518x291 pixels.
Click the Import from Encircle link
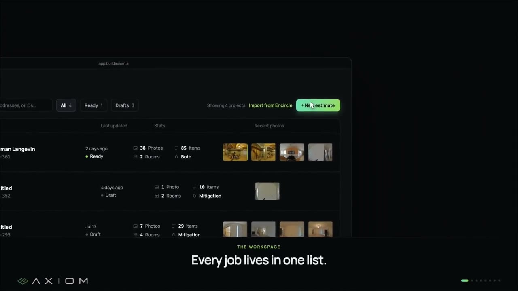[270, 105]
